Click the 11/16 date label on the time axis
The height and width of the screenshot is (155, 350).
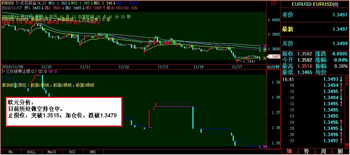pos(199,67)
